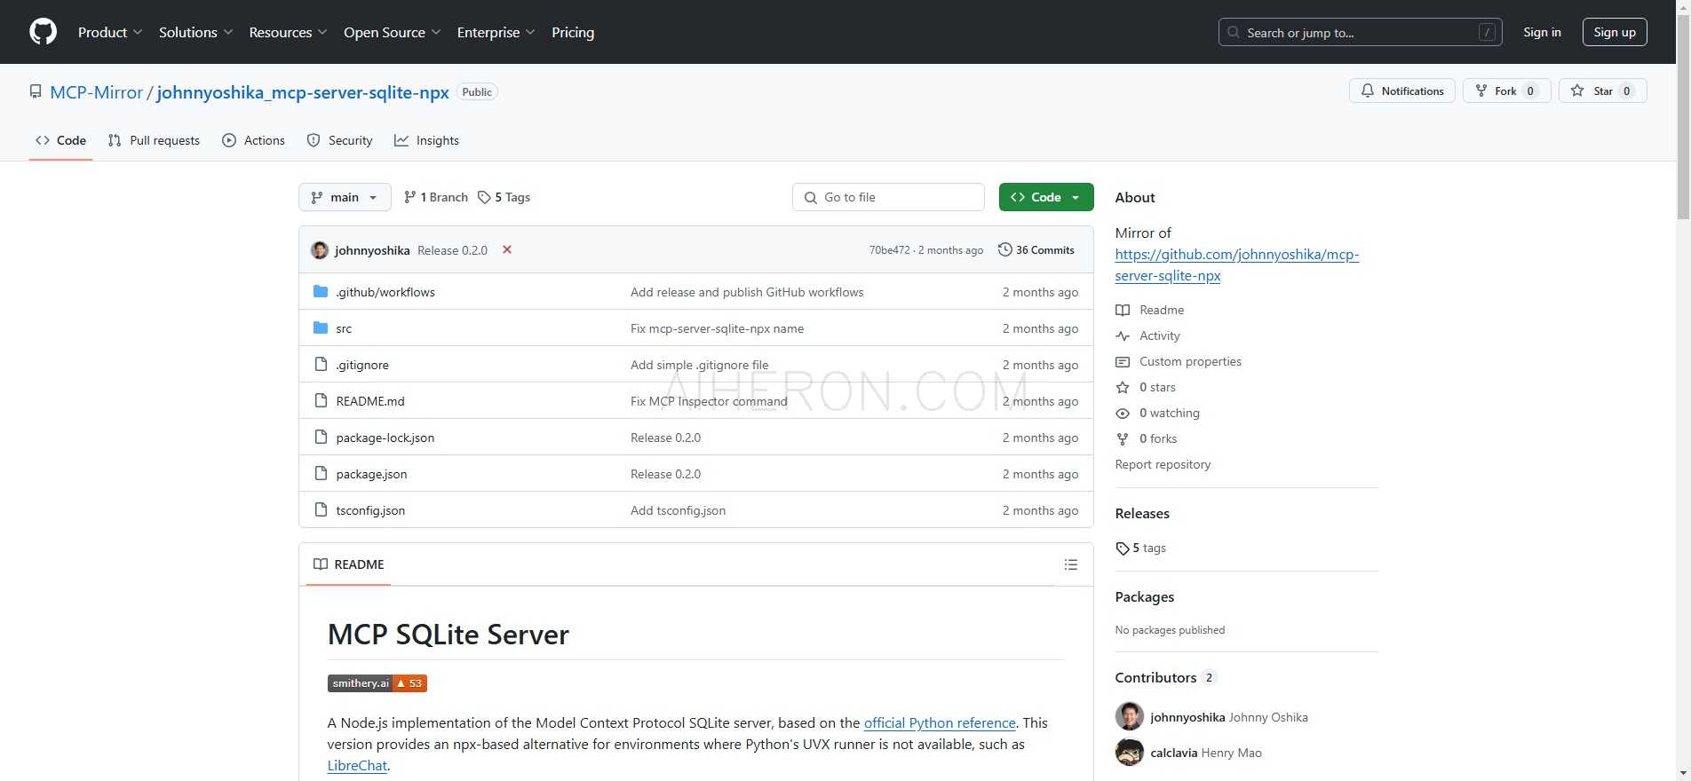Open the main branch selector dropdown

(x=345, y=197)
